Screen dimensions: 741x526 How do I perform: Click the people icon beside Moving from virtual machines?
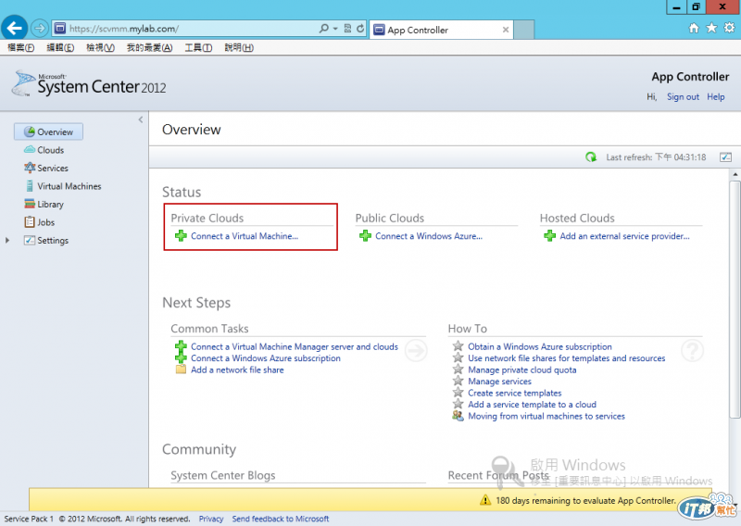click(458, 416)
